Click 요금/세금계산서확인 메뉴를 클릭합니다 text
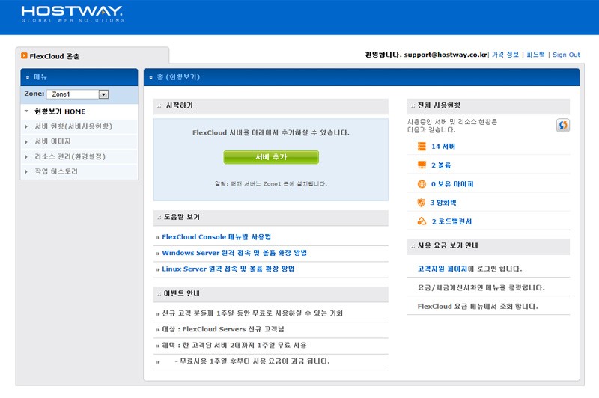This screenshot has height=398, width=599. (x=481, y=287)
